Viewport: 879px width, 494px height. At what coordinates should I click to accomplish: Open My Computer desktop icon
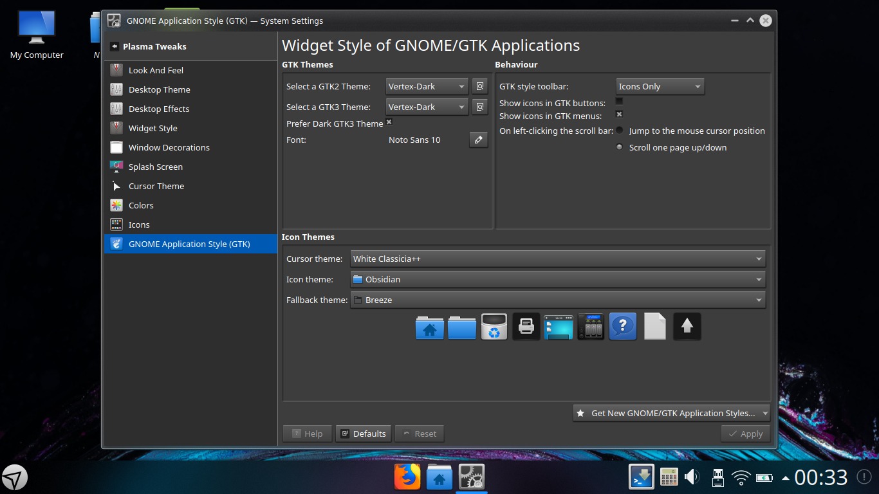(37, 35)
